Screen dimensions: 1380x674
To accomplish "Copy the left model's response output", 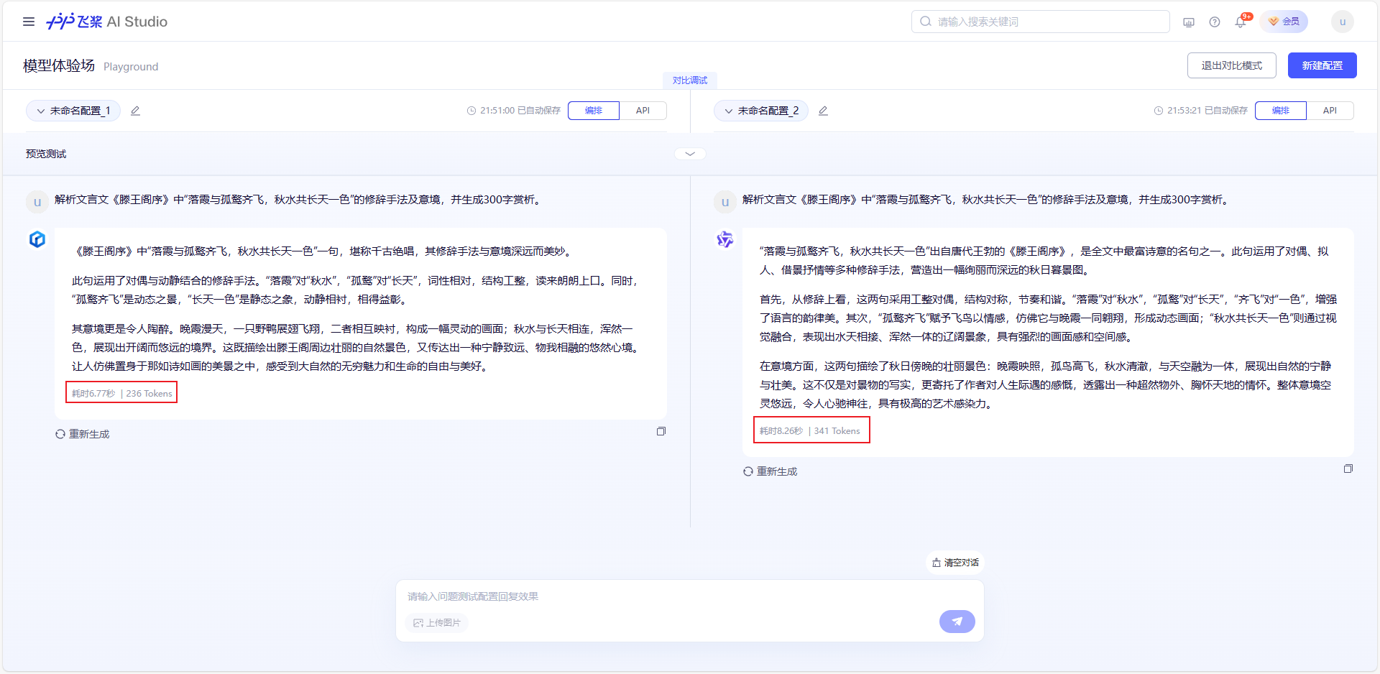I will pos(661,431).
